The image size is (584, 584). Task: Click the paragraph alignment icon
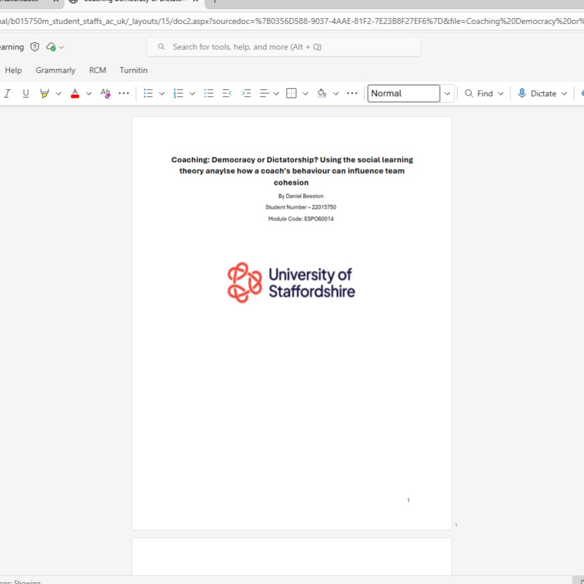pos(264,93)
